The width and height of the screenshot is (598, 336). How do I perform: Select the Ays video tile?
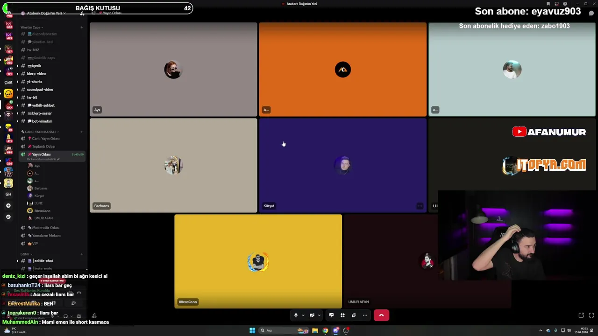173,69
